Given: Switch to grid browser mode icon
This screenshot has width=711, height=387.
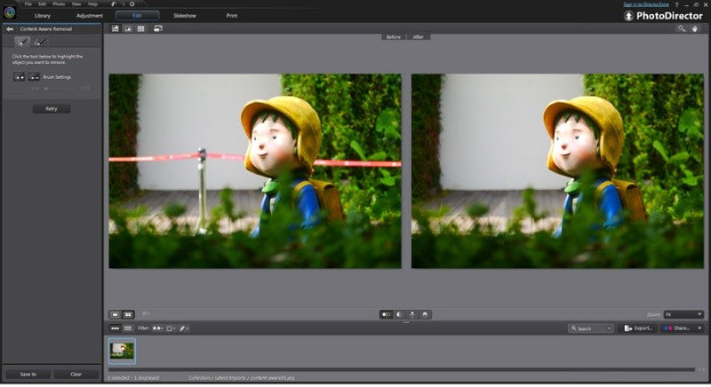Looking at the screenshot, I should coord(141,28).
